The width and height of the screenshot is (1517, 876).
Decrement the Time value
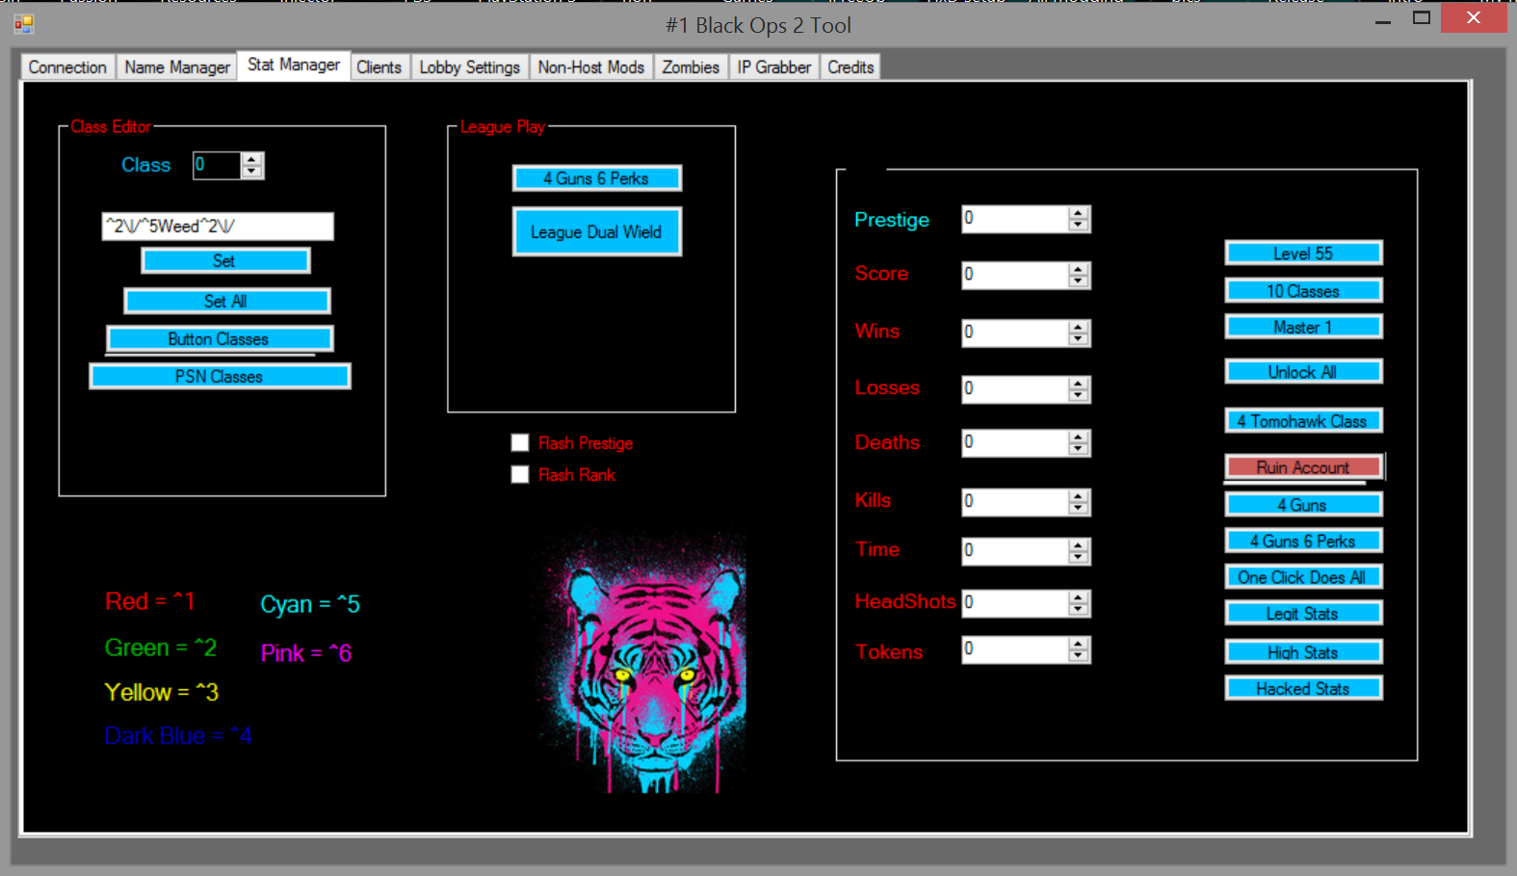point(1079,557)
